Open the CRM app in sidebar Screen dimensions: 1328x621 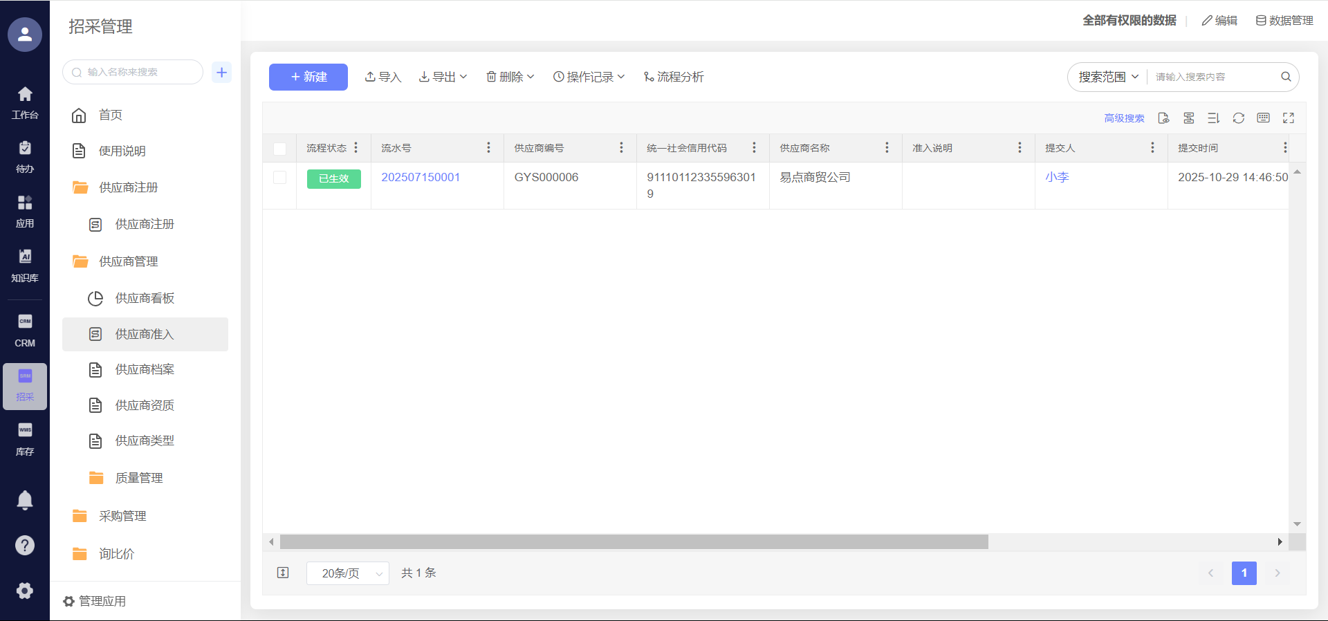click(x=25, y=330)
